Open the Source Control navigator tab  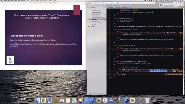point(90,5)
